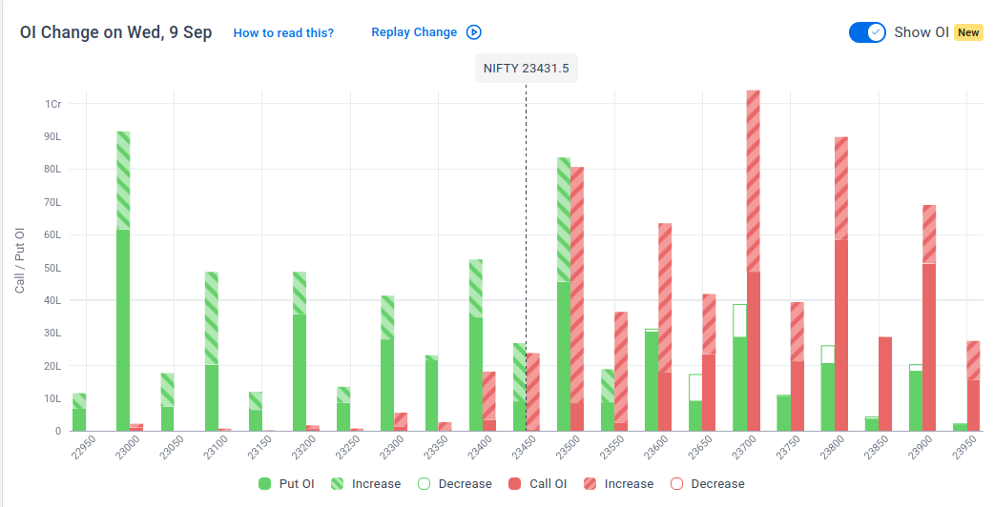
Task: Select the tallest red call bar at 23700
Action: click(753, 261)
